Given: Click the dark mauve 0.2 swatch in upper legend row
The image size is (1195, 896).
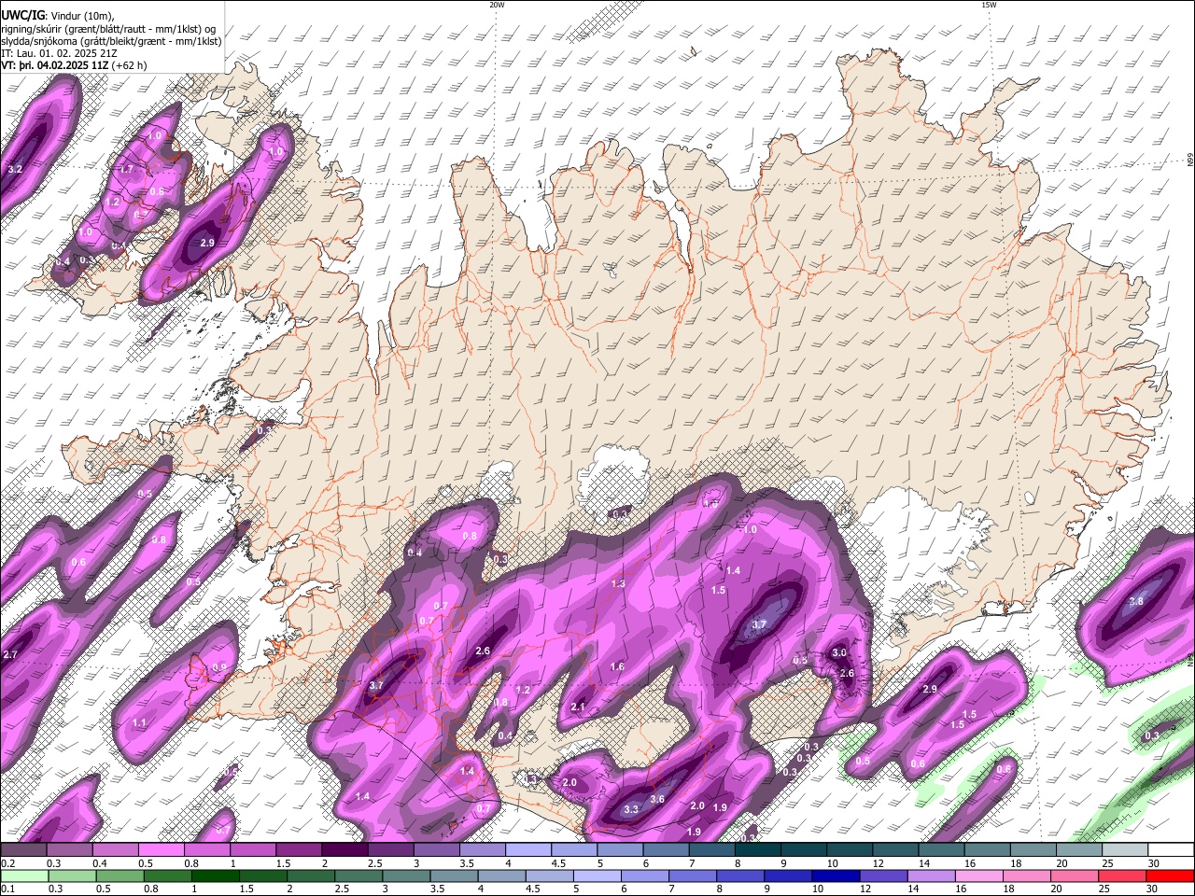Looking at the screenshot, I should tap(23, 850).
